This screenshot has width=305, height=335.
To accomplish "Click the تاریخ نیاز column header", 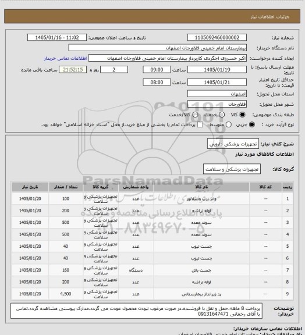I will point(30,187).
